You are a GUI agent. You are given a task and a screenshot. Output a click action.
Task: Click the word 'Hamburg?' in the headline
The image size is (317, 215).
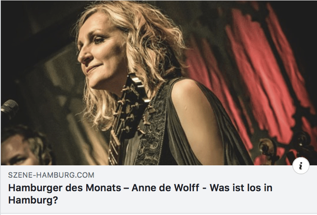pos(33,200)
